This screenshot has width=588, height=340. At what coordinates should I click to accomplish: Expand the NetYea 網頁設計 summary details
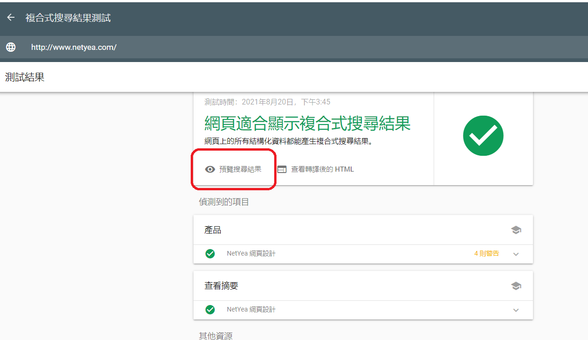516,310
